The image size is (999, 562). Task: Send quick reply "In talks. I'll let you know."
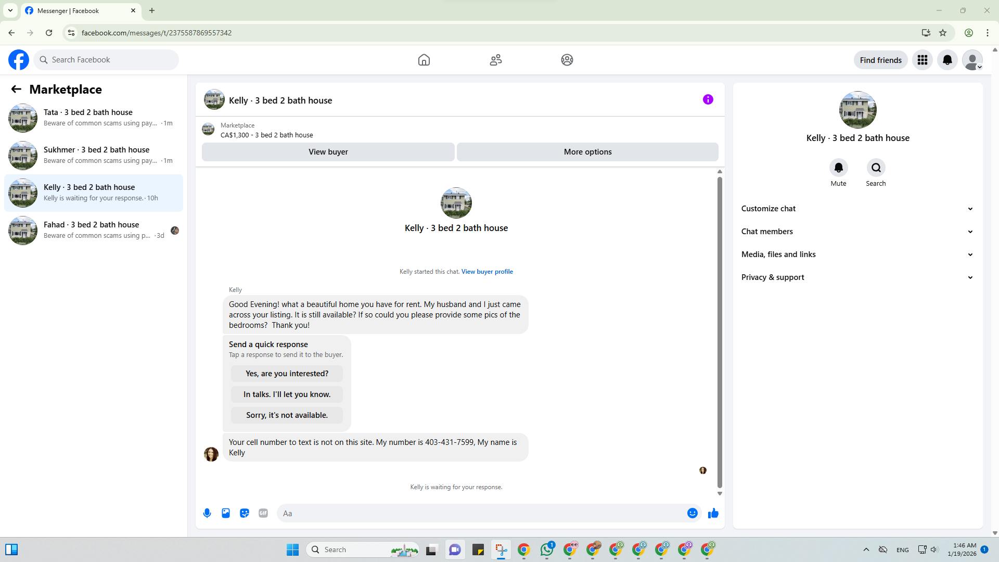[287, 394]
